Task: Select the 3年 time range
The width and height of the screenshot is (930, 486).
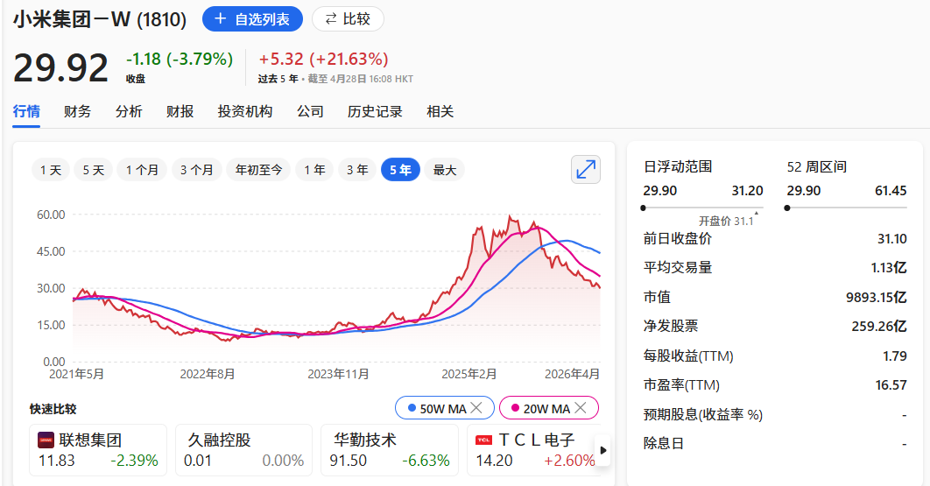Action: coord(357,170)
